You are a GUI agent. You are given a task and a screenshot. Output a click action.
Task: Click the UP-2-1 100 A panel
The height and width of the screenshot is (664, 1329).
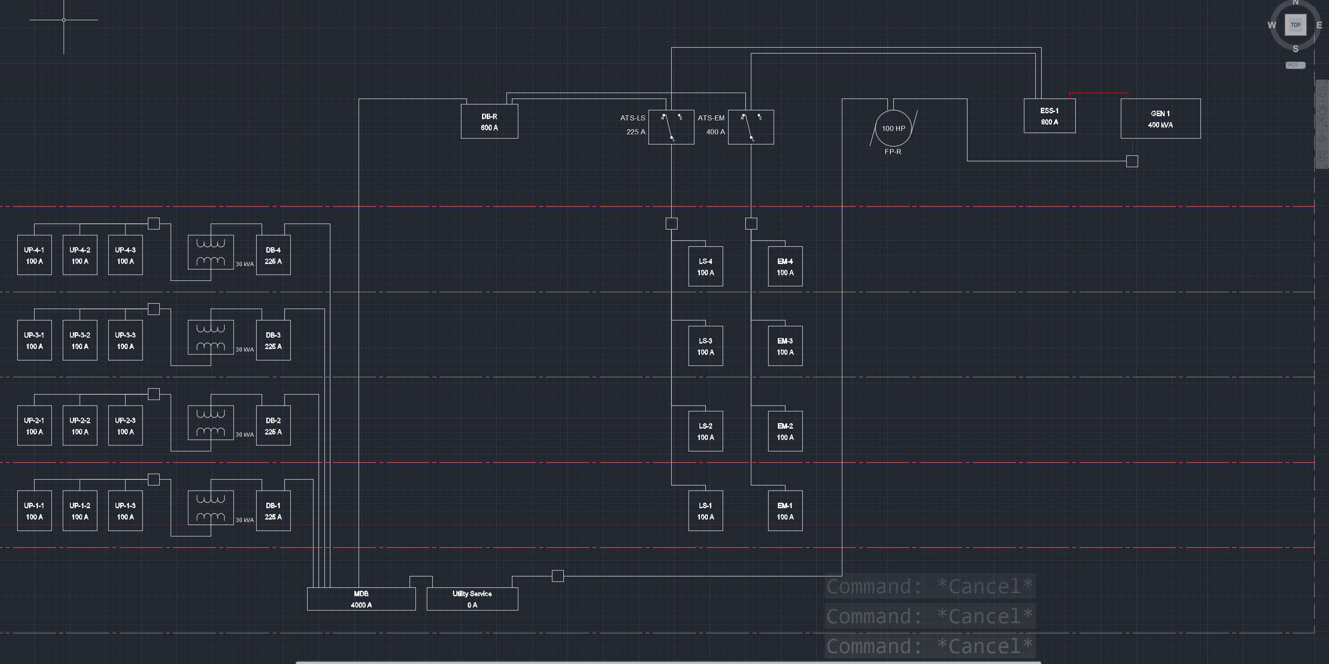[35, 426]
